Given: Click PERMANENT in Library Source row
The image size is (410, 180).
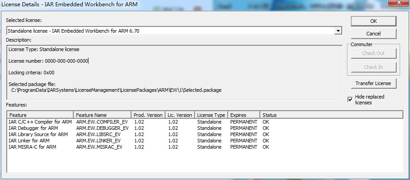Looking at the screenshot, I should pos(244,134).
